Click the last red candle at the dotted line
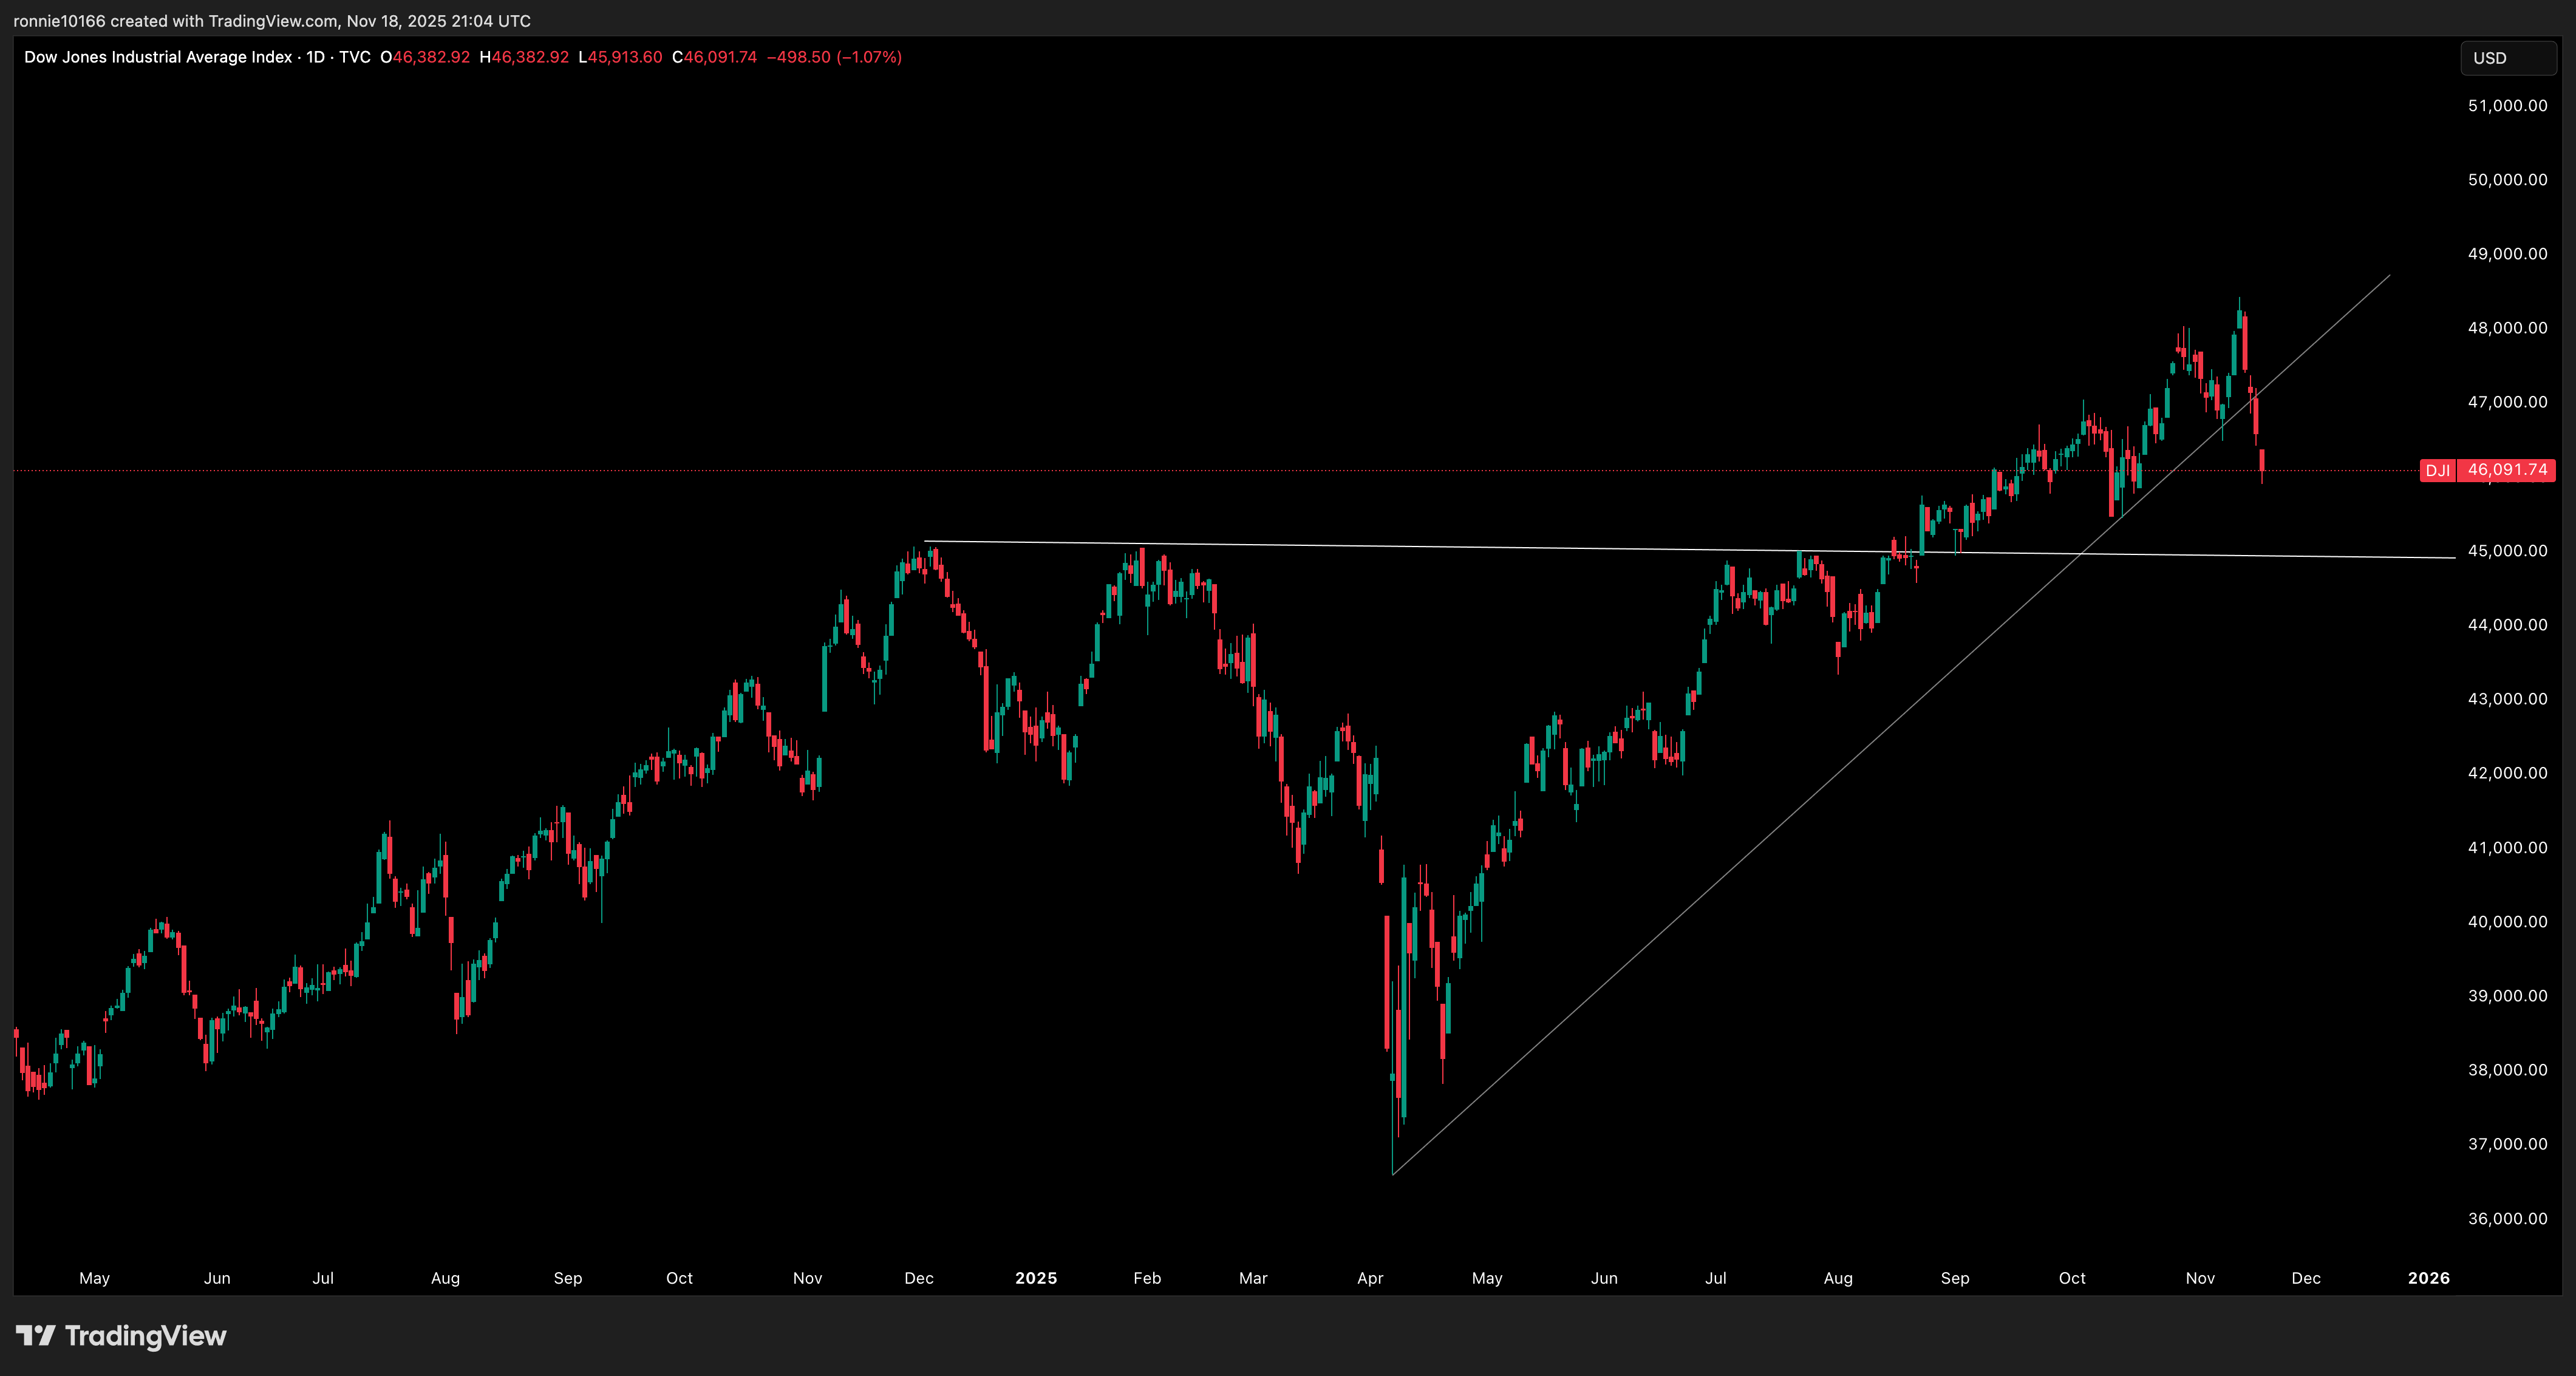 click(x=2262, y=461)
